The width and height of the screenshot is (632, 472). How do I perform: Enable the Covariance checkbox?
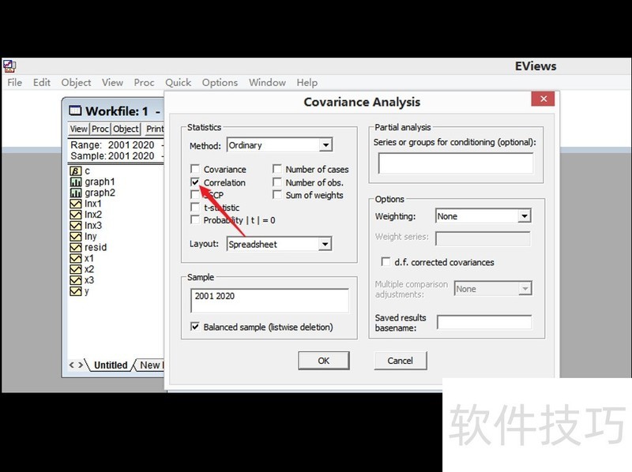195,169
